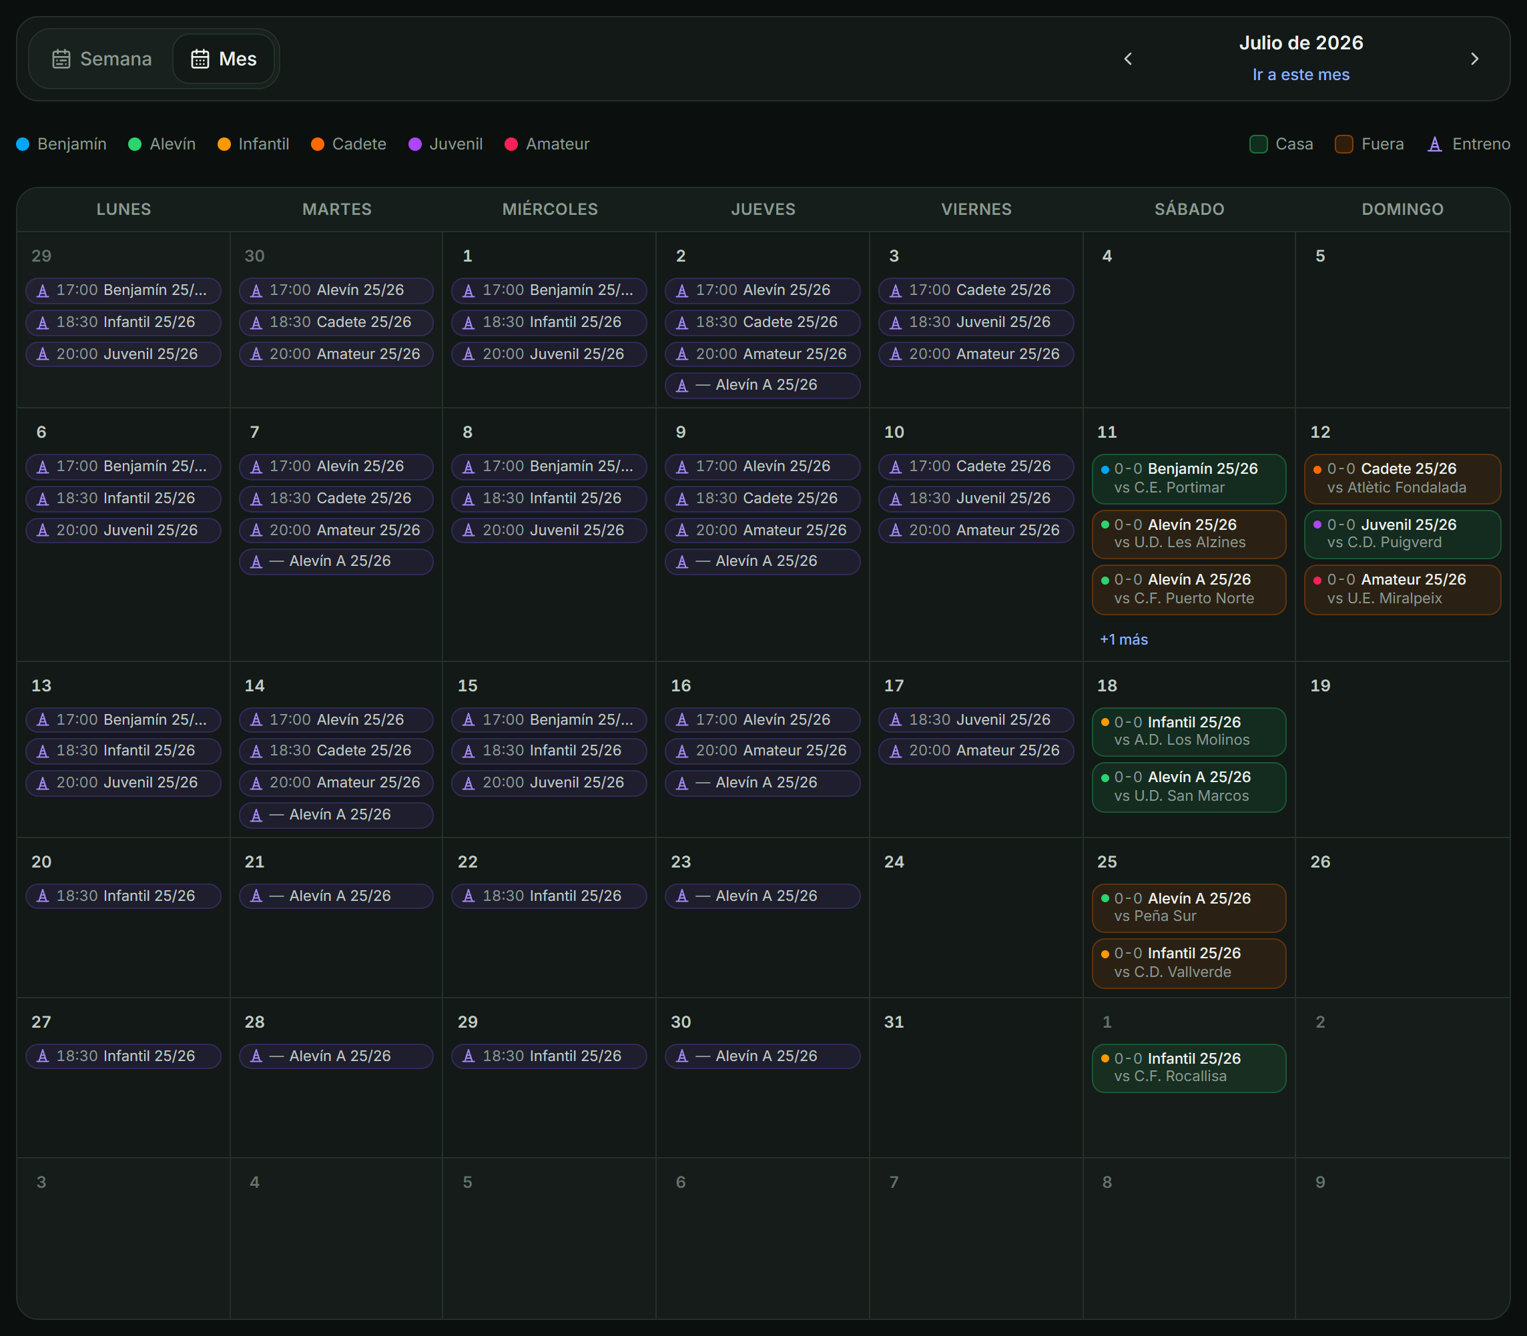Click cone icon of Alevín A on Thursday 2

click(x=682, y=386)
